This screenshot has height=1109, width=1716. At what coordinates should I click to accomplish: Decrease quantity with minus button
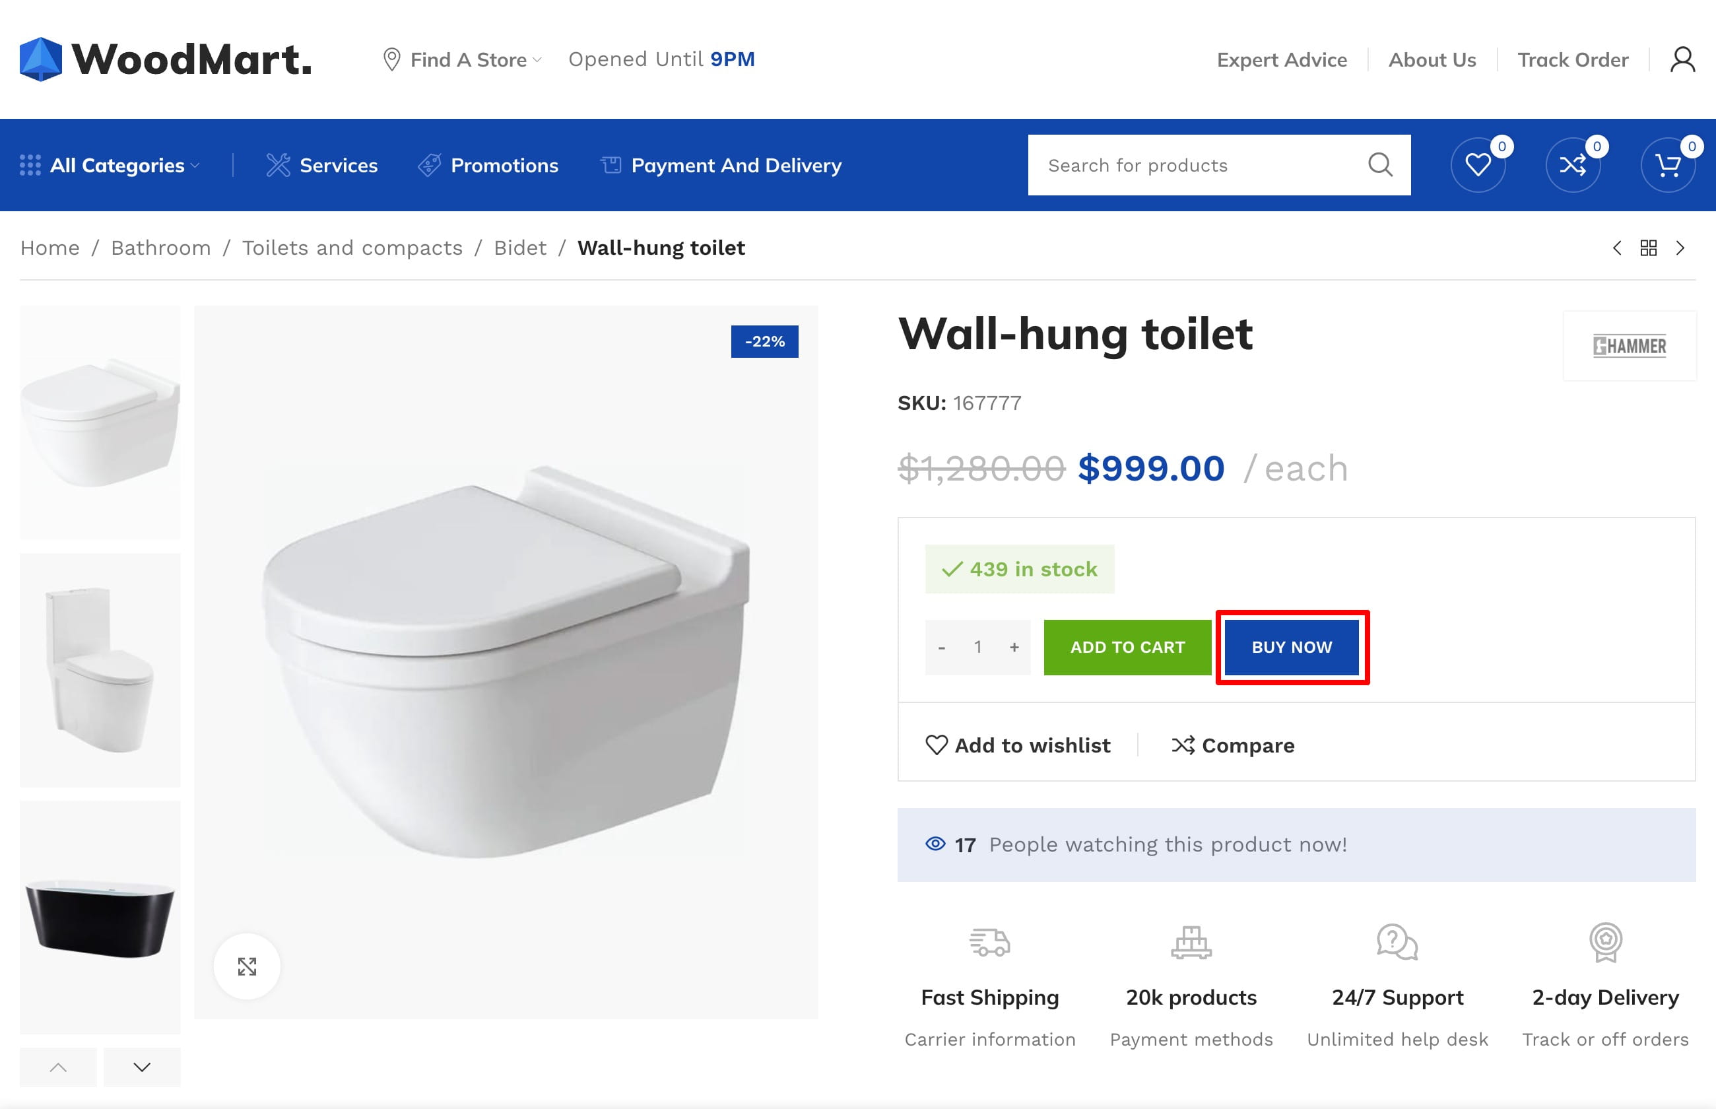[942, 647]
